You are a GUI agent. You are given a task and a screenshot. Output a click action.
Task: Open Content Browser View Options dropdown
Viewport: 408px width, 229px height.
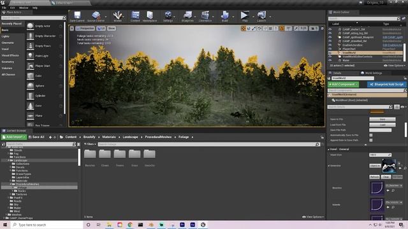tap(313, 217)
